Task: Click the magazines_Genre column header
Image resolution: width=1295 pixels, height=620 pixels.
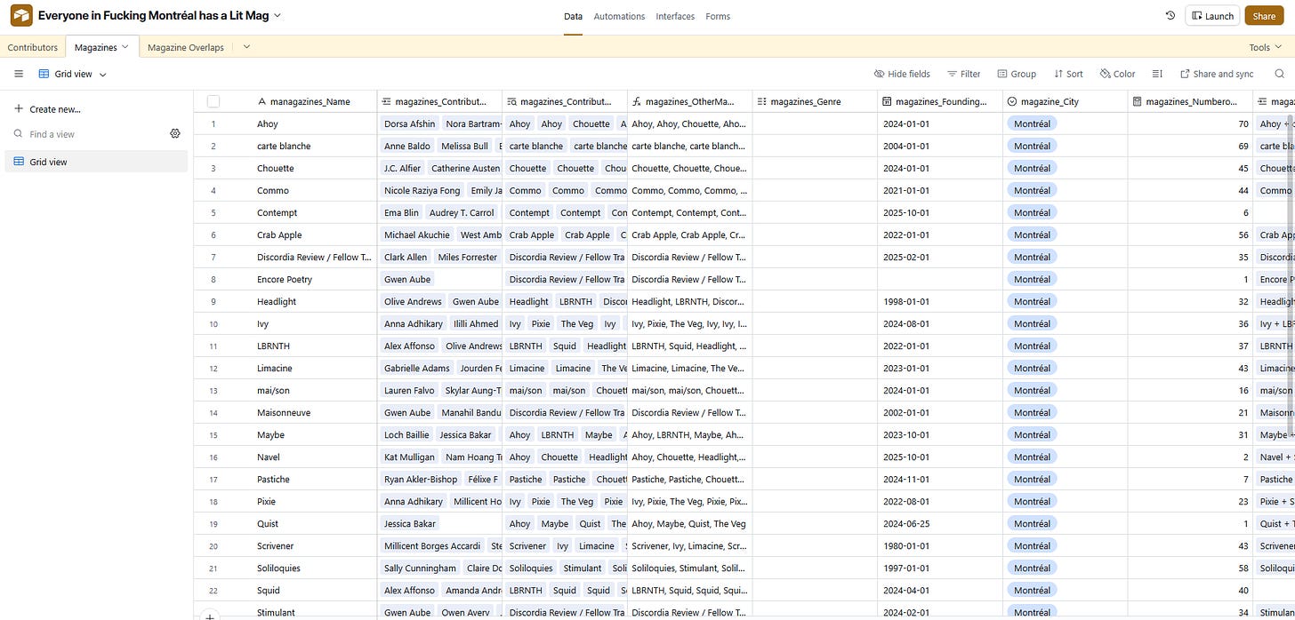Action: coord(815,101)
